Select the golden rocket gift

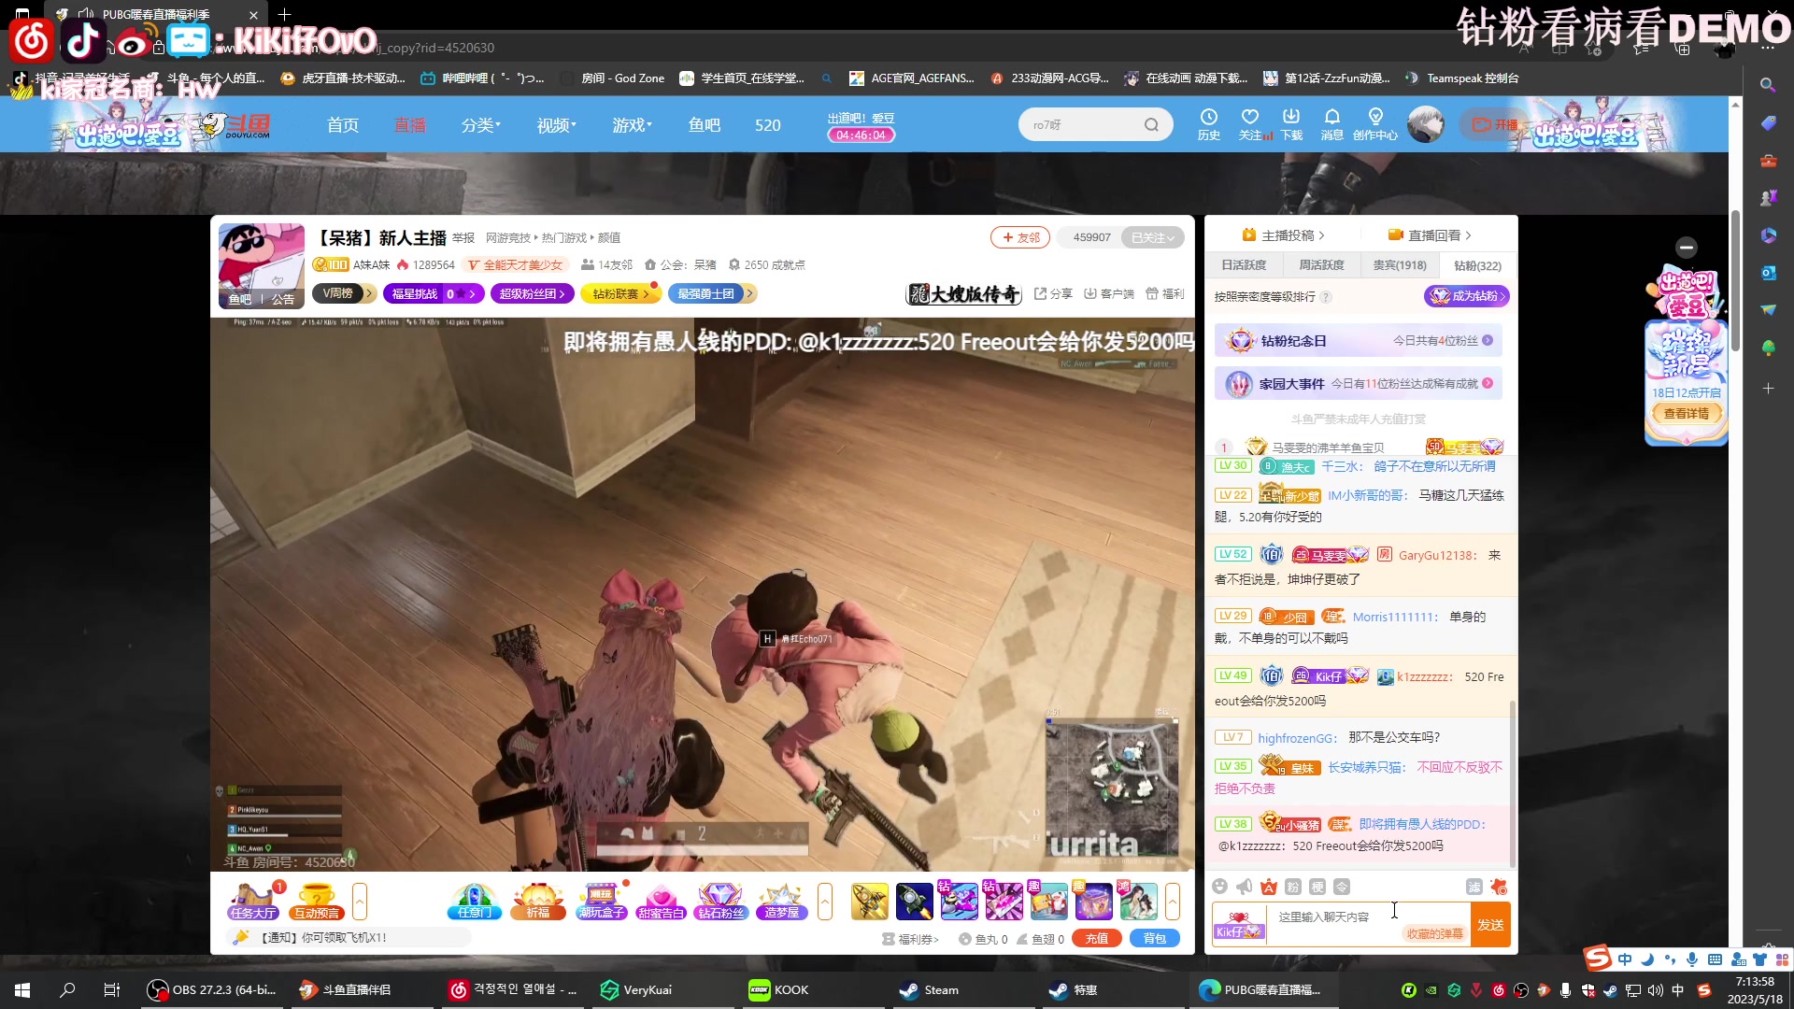[869, 902]
